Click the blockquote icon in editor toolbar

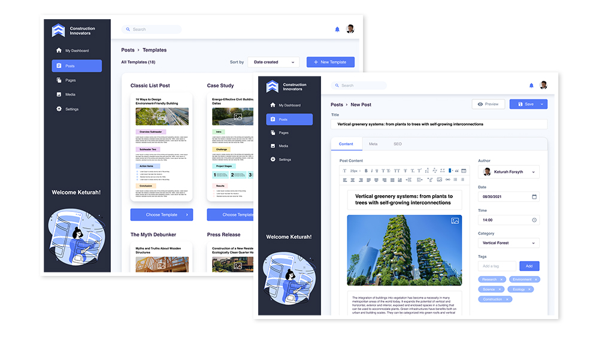[456, 171]
